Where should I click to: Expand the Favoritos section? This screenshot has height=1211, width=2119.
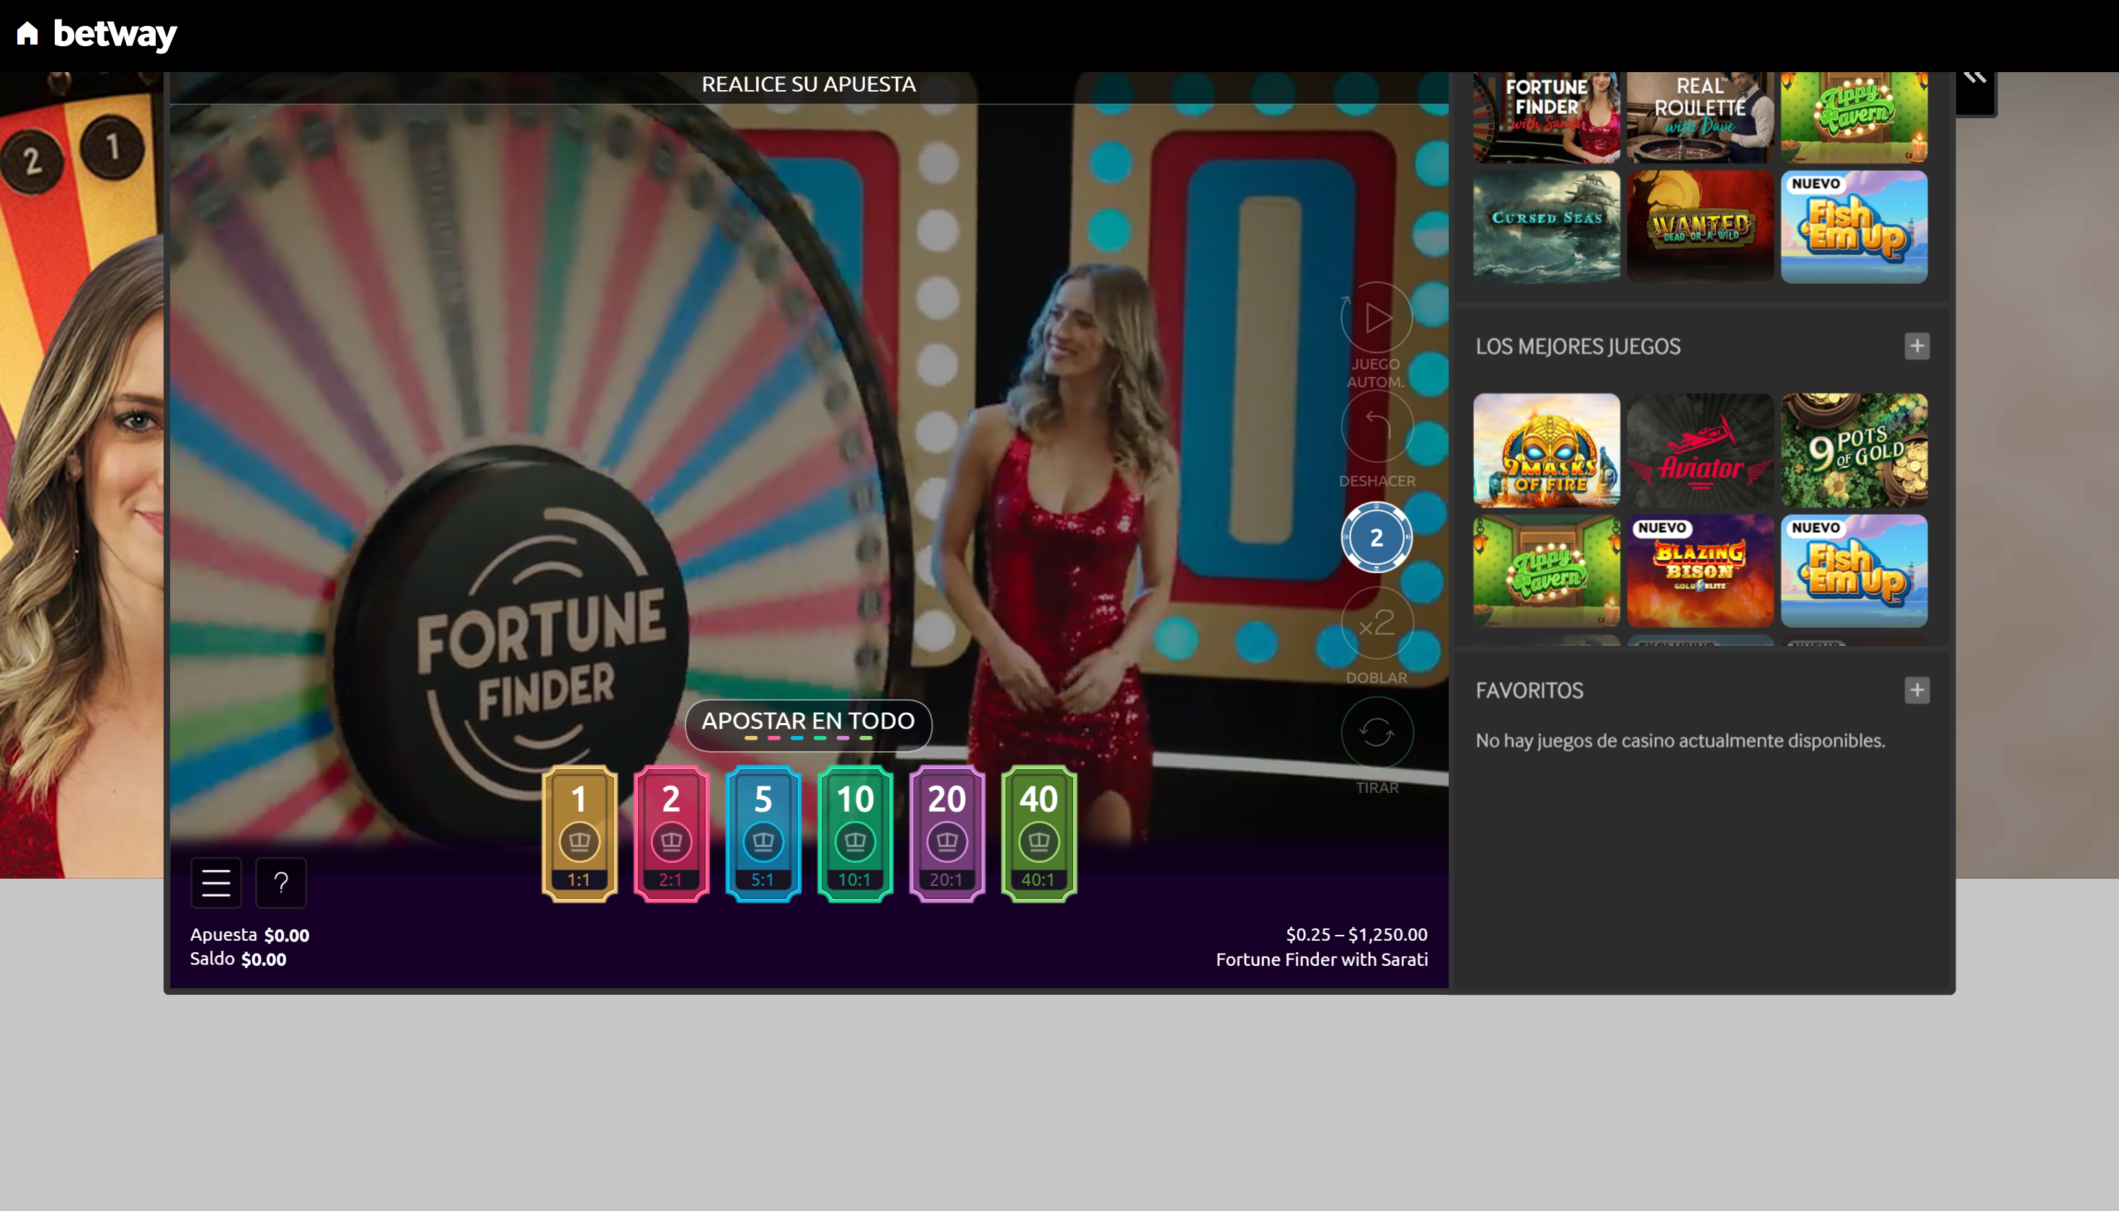(x=1917, y=690)
